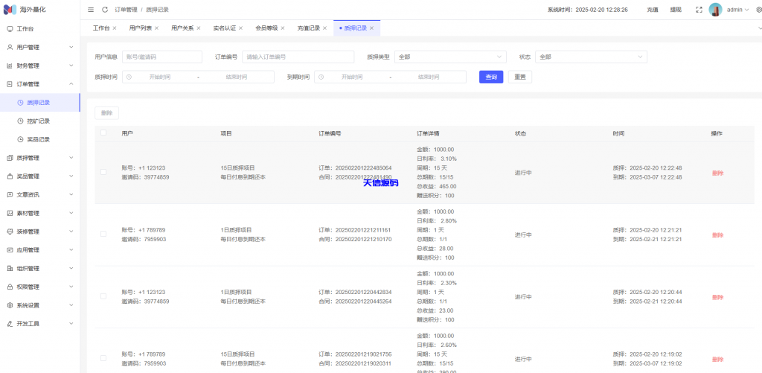Click the 查询 search button
Screen dimensions: 762x373
(x=491, y=77)
